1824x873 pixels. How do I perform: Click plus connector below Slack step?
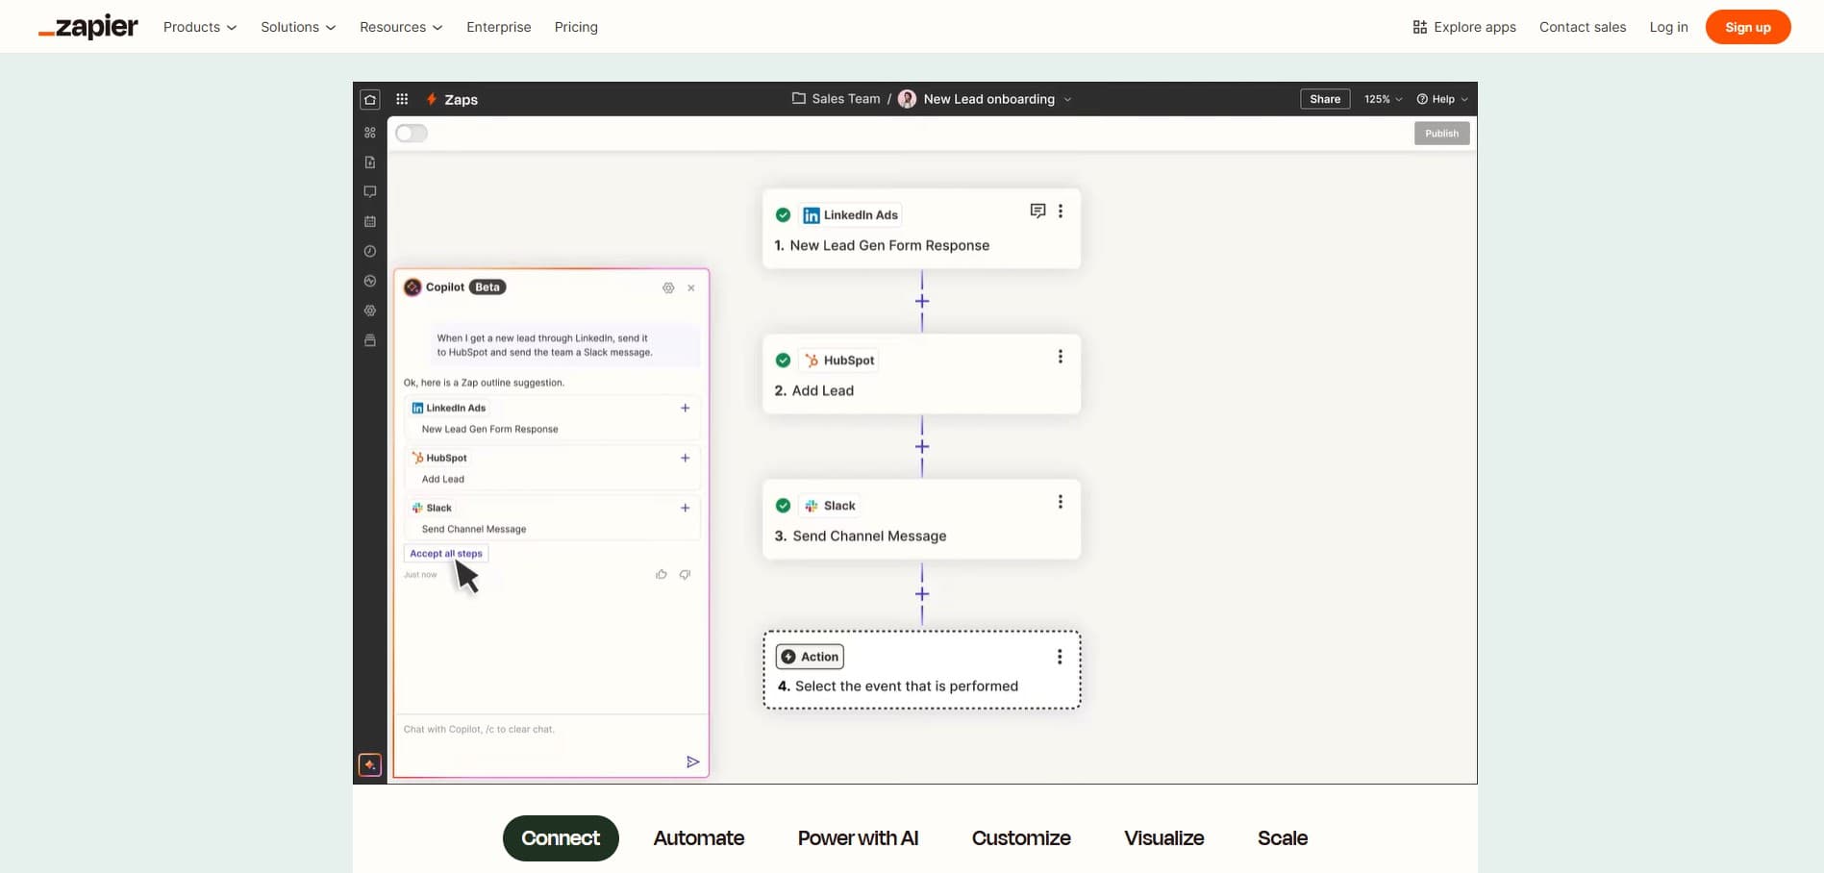(922, 594)
